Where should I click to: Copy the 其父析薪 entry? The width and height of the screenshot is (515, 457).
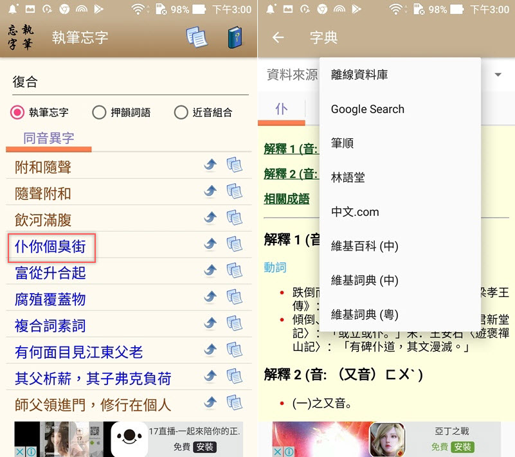(234, 376)
